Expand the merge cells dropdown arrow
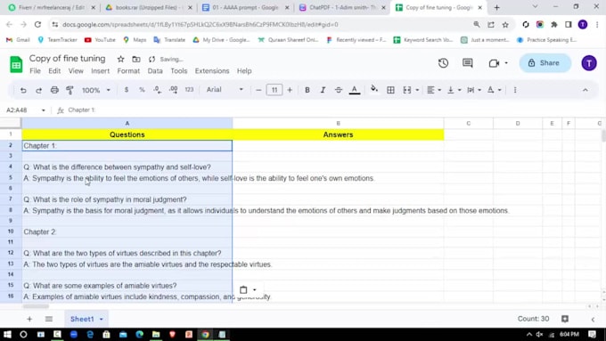This screenshot has height=341, width=606. pos(417,90)
